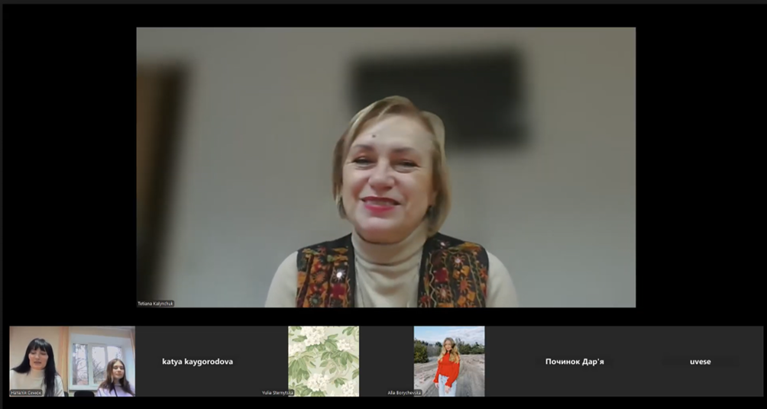Click the black area right of the main video

(699, 168)
